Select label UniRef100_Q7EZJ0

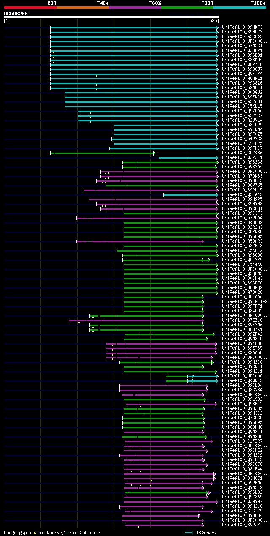coord(242,320)
